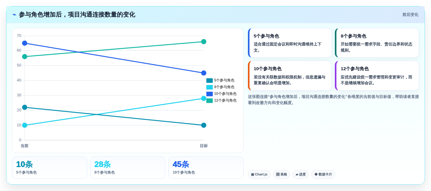Toggle the 8个参与角色 legend color box

point(209,87)
